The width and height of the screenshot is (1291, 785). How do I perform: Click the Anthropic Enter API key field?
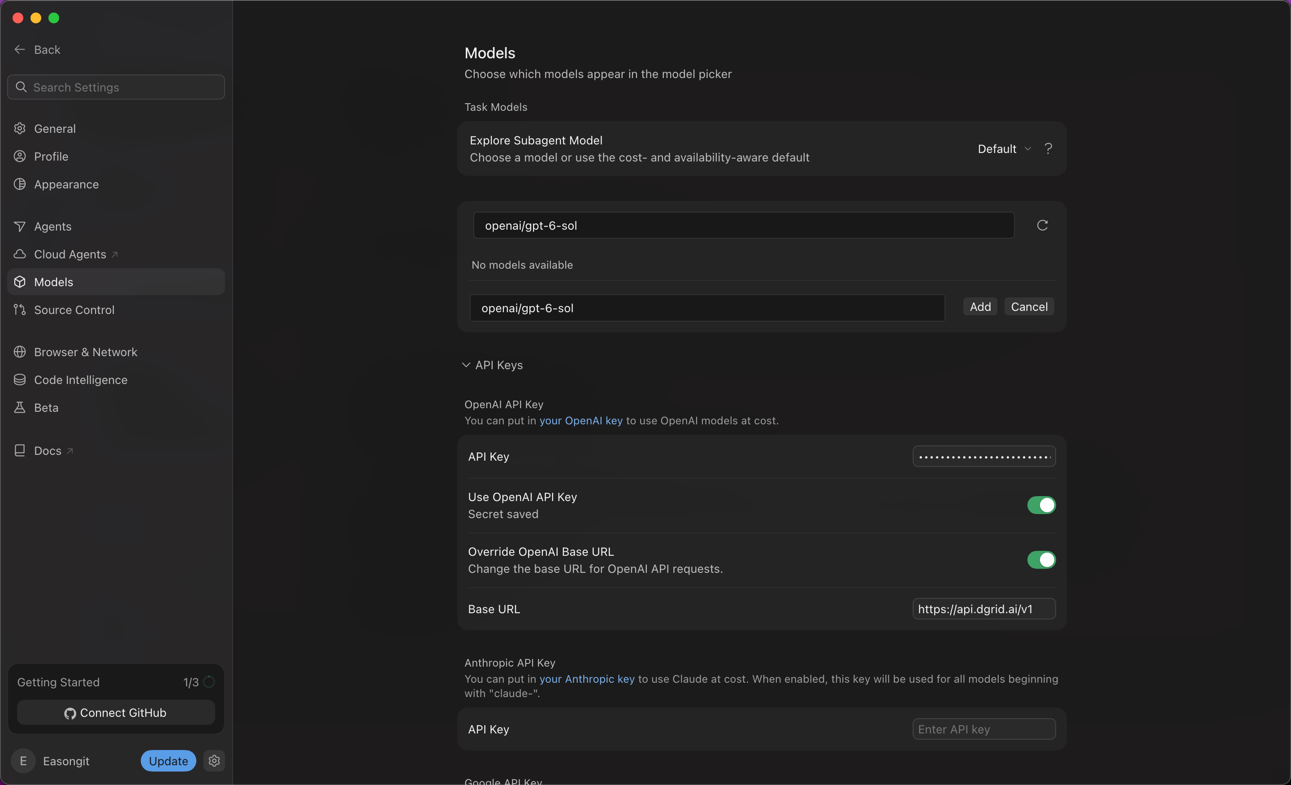point(984,729)
